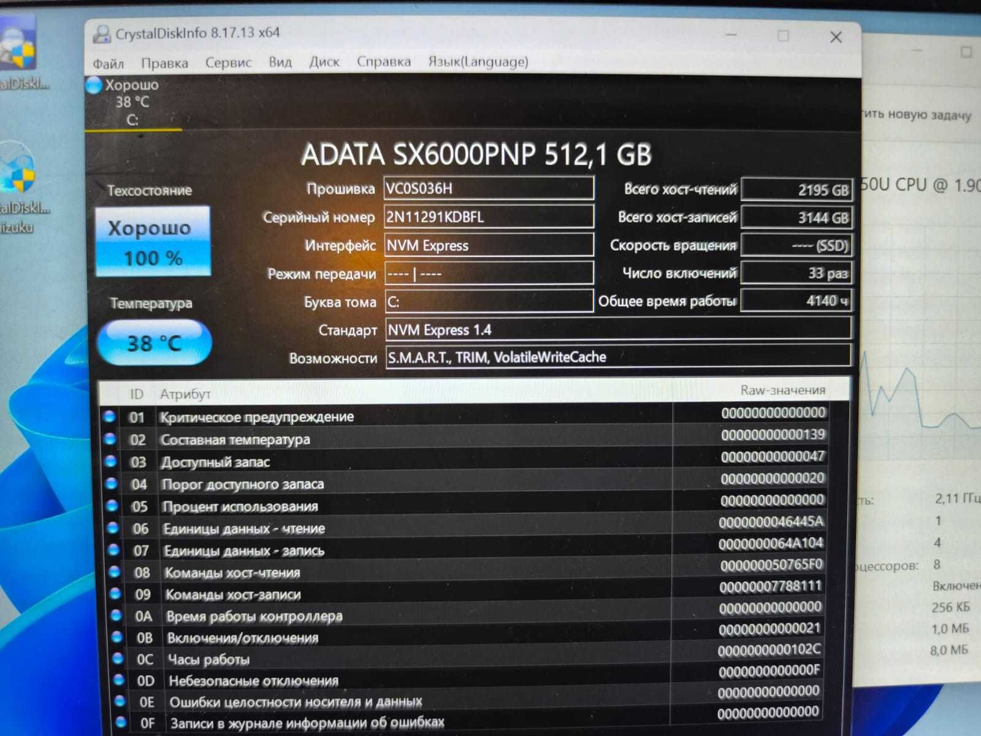
Task: Click status dot for Записи в журнале row
Action: click(121, 723)
